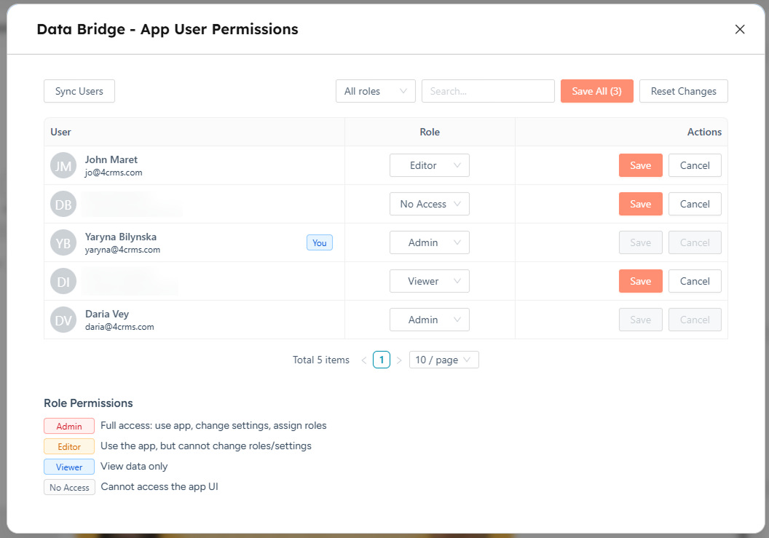Cancel changes for John Maret's row
769x538 pixels.
click(x=694, y=165)
